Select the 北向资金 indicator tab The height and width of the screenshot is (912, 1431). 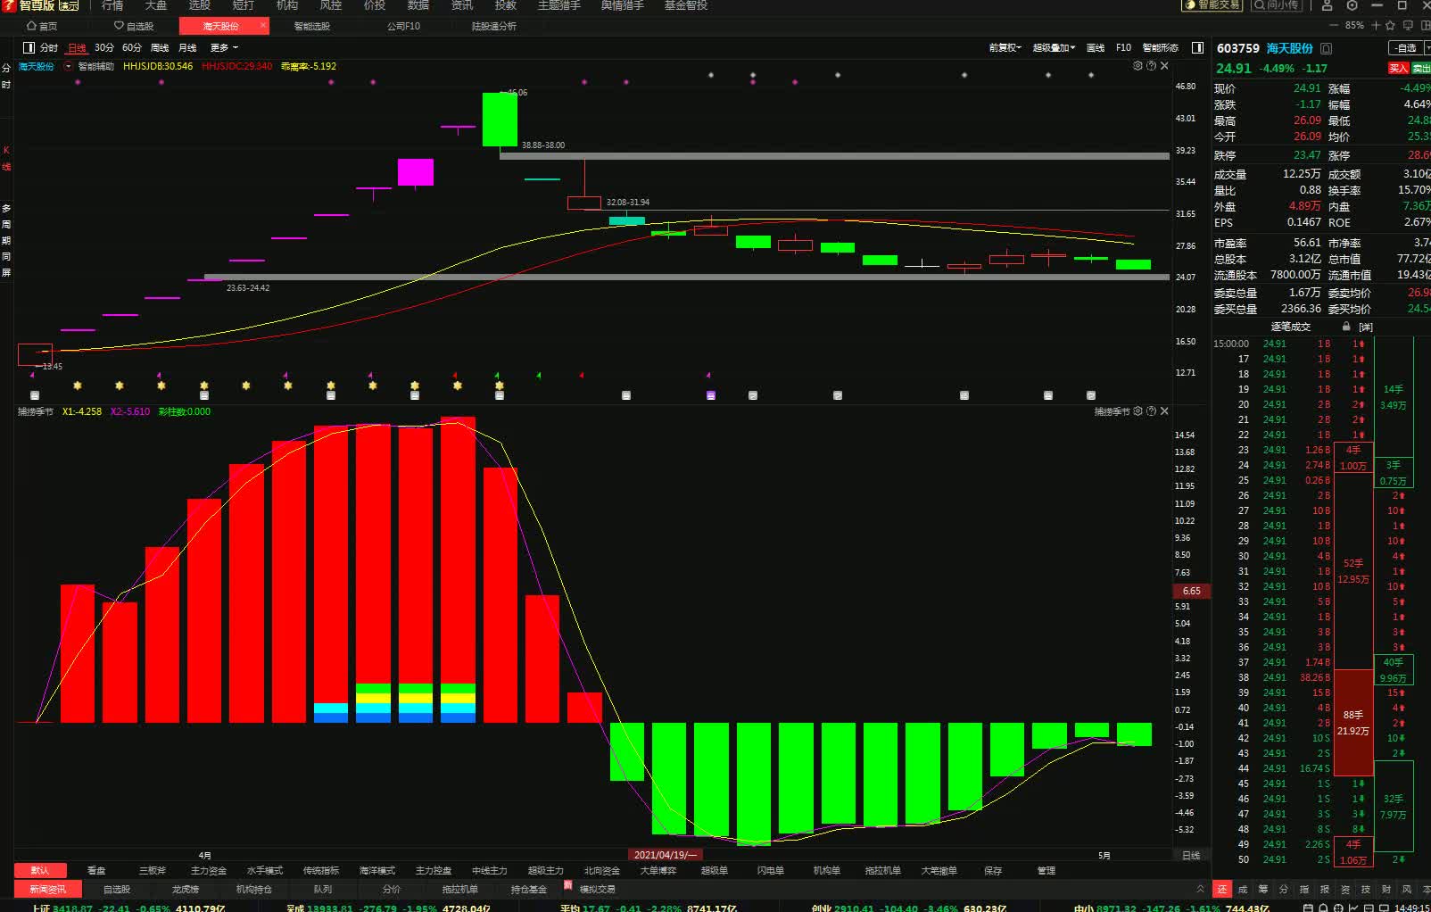point(602,870)
